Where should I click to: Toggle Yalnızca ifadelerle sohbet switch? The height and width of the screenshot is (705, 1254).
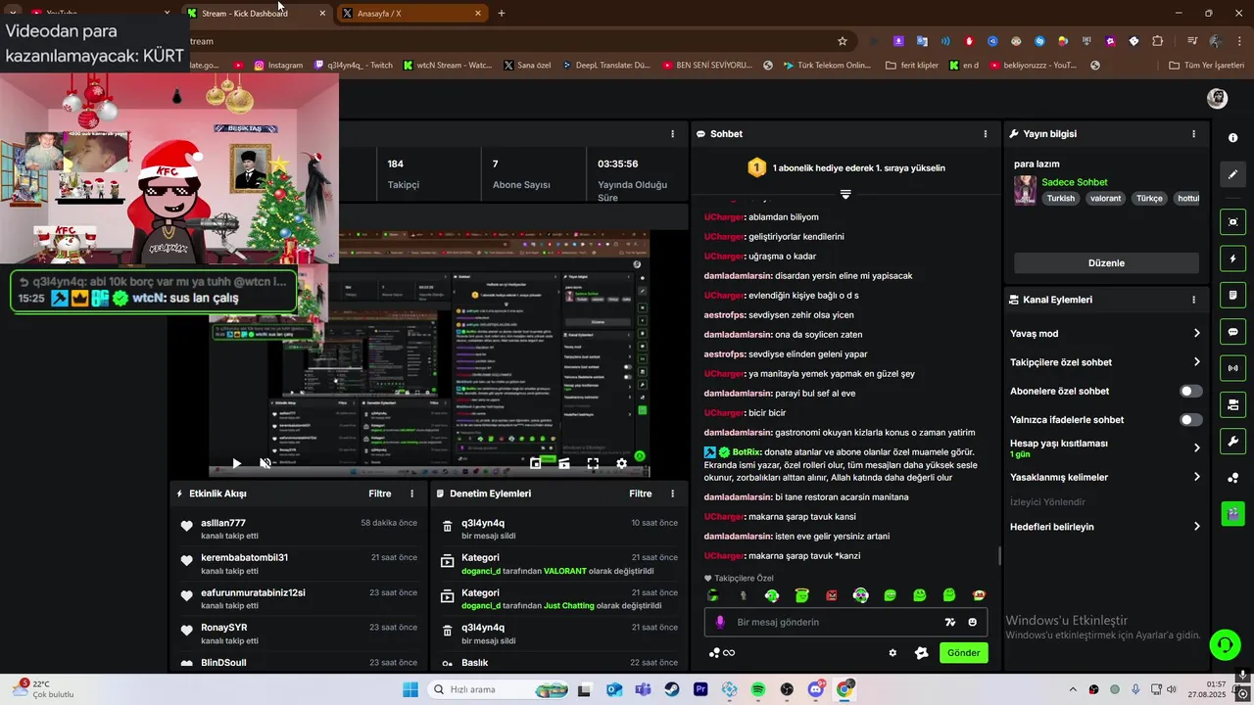pos(1190,420)
